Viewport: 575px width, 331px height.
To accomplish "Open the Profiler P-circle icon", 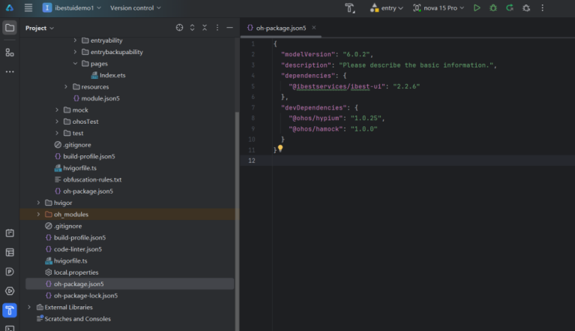I will click(x=10, y=272).
